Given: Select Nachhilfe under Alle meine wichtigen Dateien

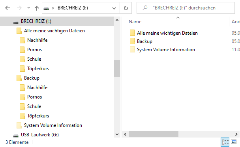Looking at the screenshot, I should coord(37,40).
